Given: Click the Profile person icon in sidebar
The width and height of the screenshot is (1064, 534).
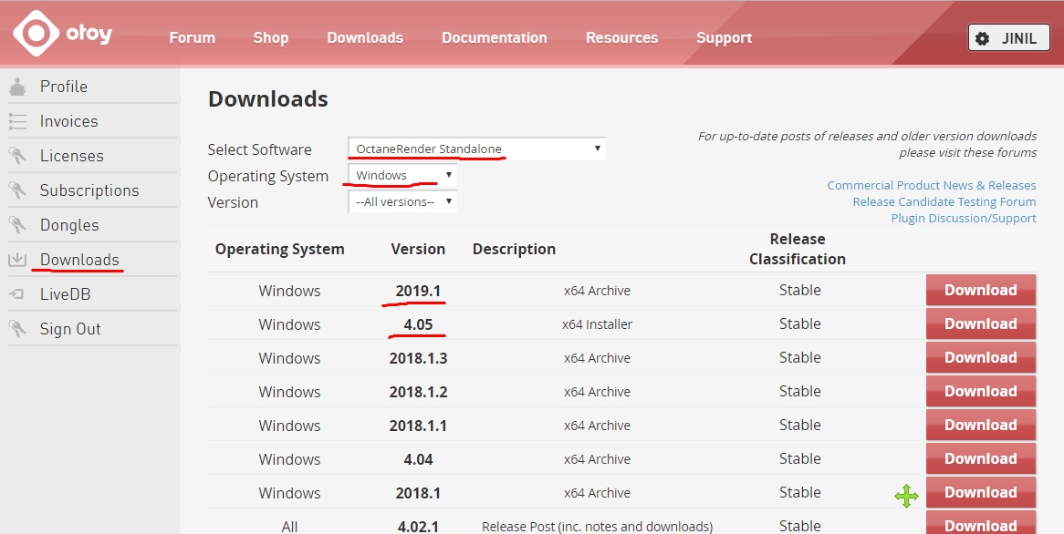Looking at the screenshot, I should tap(17, 87).
